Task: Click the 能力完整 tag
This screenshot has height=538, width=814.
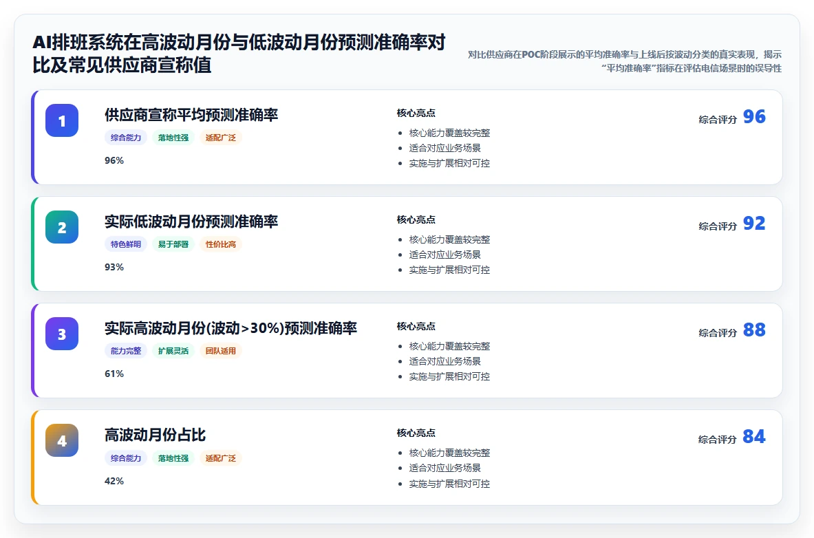Action: point(126,351)
